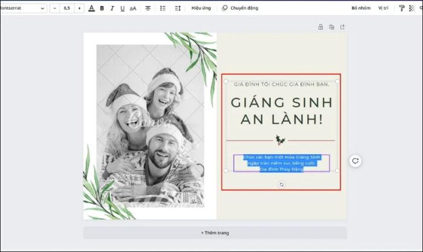Click the font size field showing 6,5
The height and width of the screenshot is (252, 423).
pos(67,8)
